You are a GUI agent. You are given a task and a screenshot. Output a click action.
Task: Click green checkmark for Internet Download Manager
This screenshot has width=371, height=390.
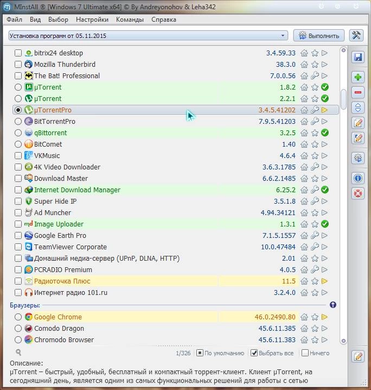[x=324, y=190]
